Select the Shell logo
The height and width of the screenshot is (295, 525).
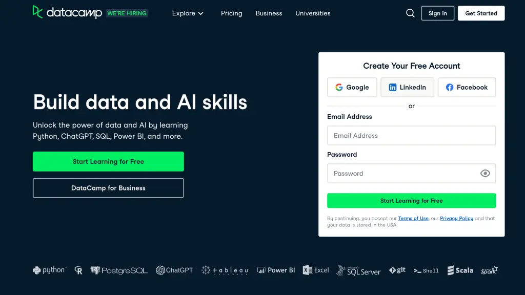426,270
